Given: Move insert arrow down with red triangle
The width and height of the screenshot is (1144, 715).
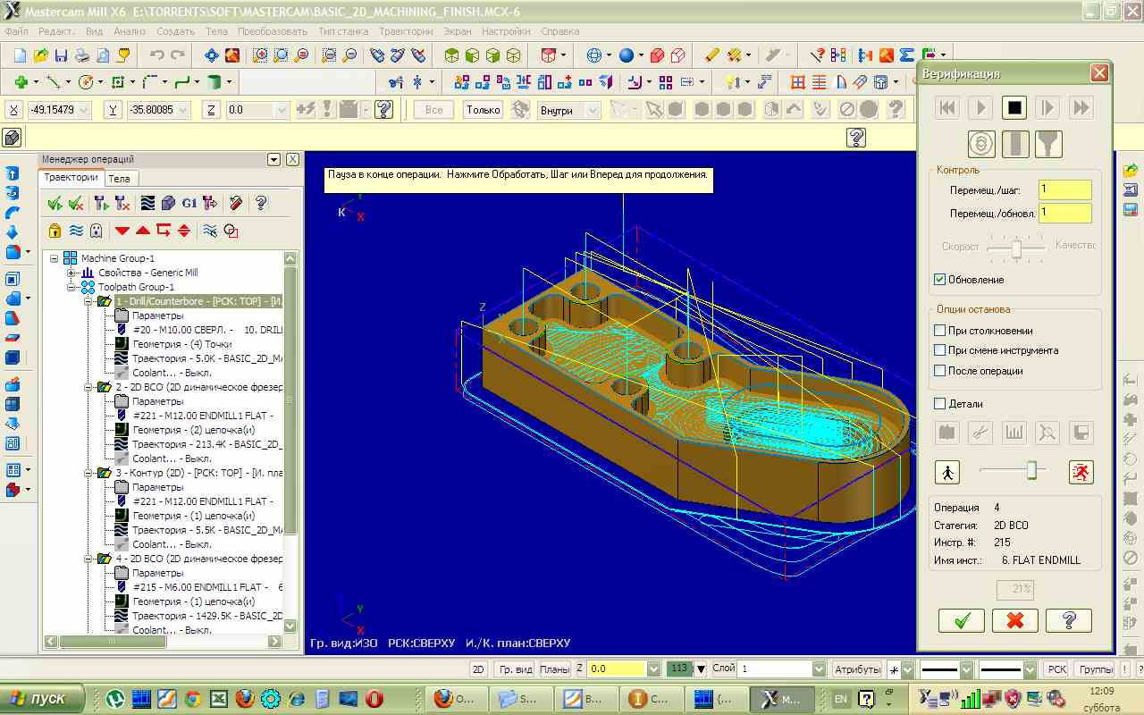Looking at the screenshot, I should point(122,231).
